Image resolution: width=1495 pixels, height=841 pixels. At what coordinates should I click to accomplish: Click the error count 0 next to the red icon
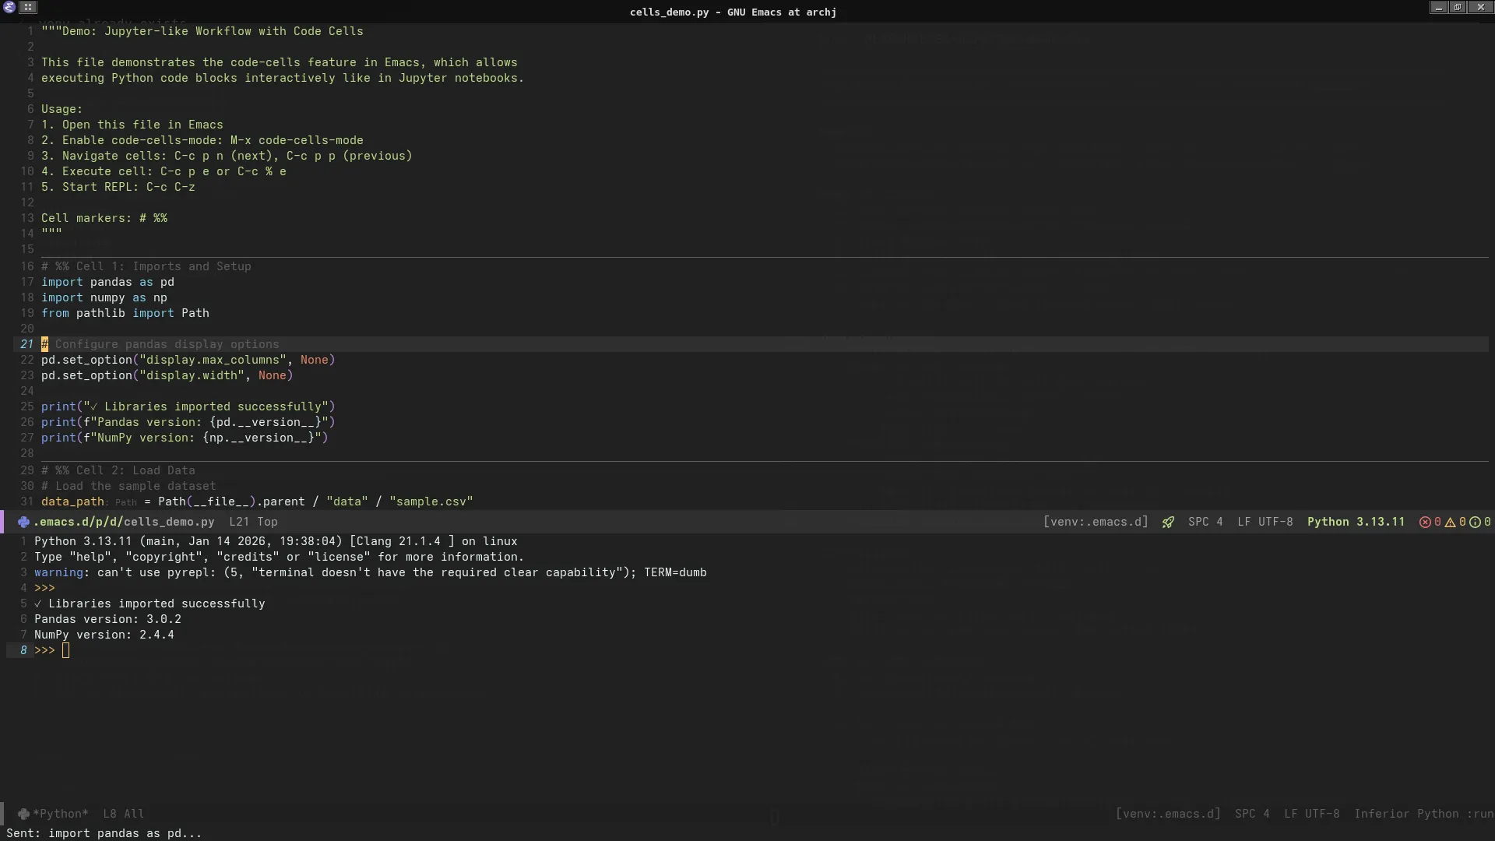tap(1437, 522)
